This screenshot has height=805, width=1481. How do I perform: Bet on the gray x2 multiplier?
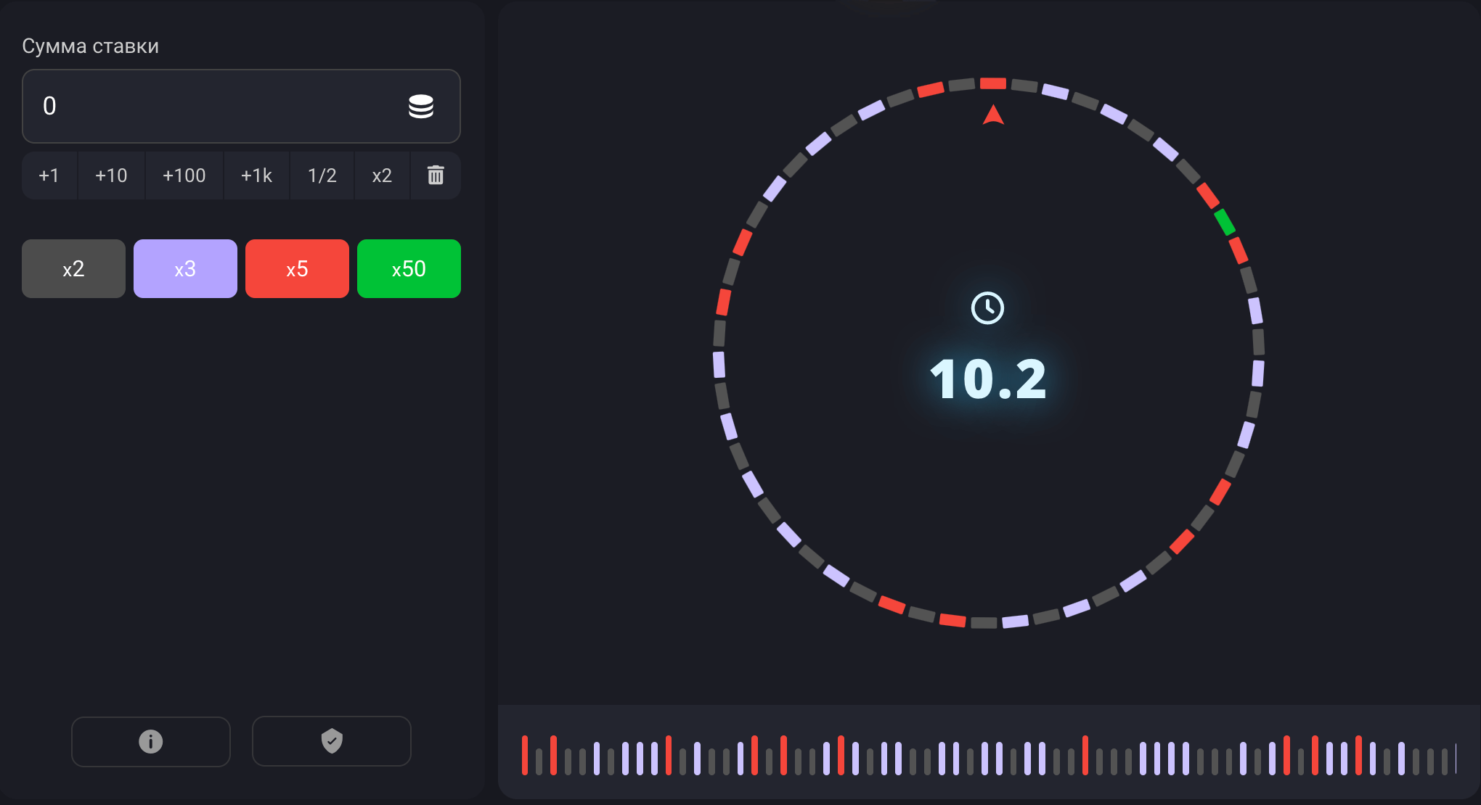(x=73, y=269)
